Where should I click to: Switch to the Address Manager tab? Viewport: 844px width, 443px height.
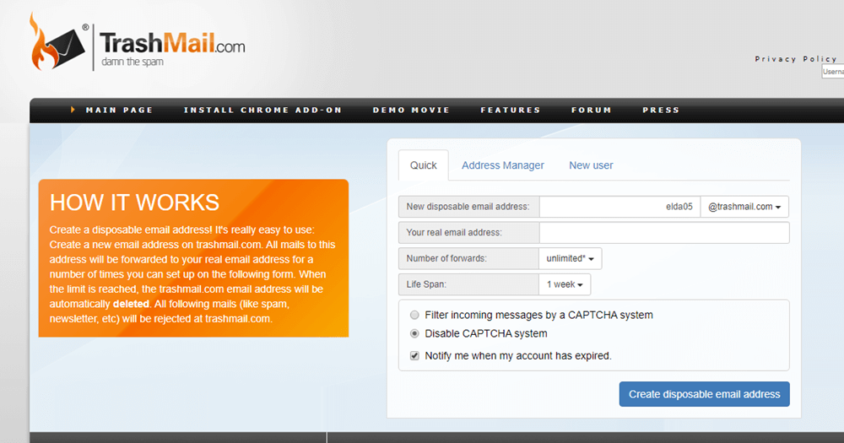click(x=503, y=165)
